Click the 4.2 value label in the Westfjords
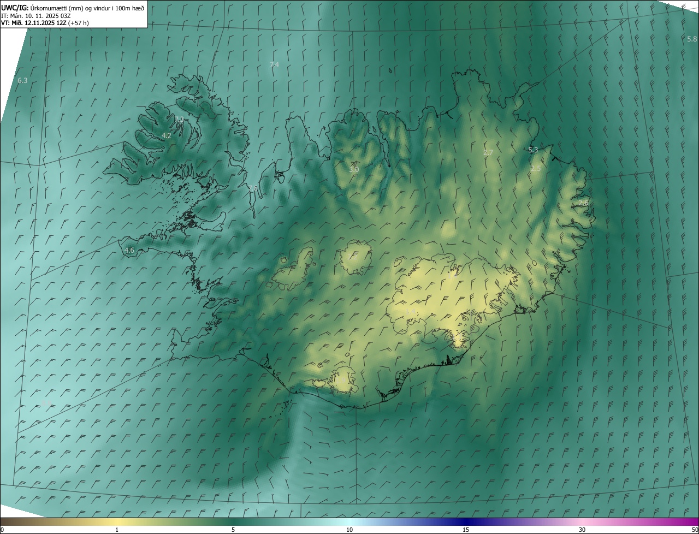This screenshot has height=534, width=699. (167, 135)
